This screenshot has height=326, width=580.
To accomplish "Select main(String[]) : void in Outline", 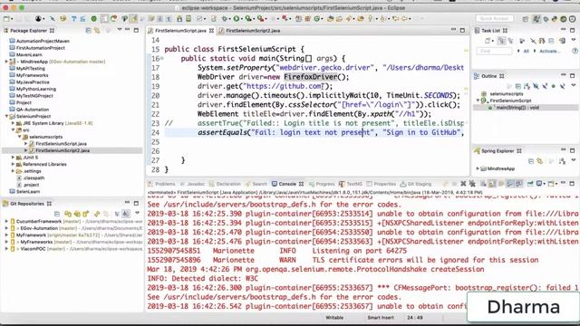I will pyautogui.click(x=517, y=108).
